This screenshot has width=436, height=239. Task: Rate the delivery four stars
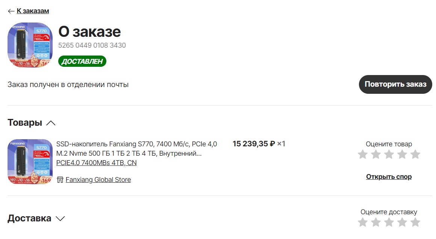(402, 222)
